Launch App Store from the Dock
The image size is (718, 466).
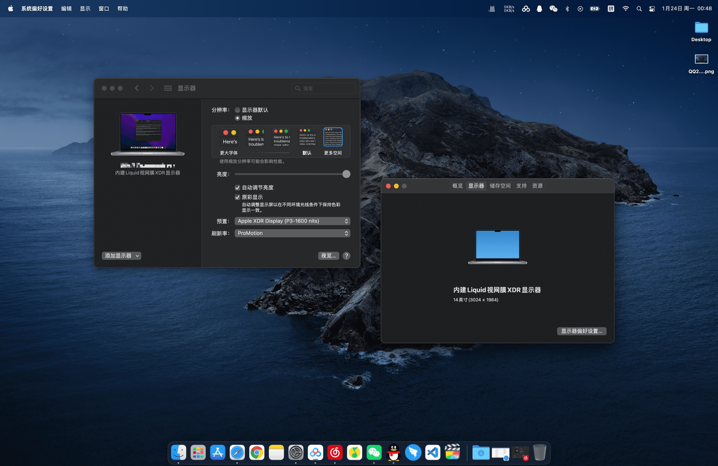pyautogui.click(x=218, y=452)
